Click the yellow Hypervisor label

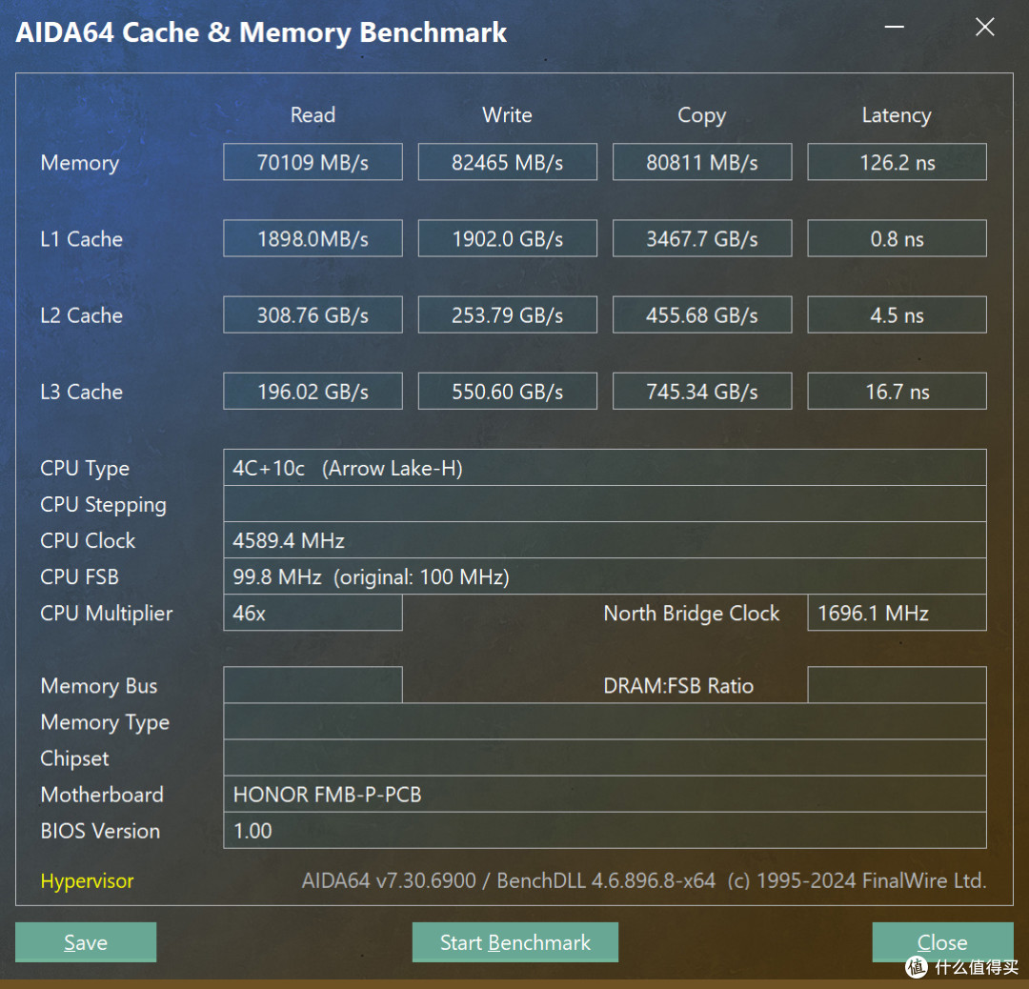87,880
